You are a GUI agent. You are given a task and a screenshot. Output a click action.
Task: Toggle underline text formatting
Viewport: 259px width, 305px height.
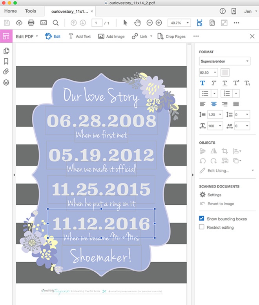point(225,83)
